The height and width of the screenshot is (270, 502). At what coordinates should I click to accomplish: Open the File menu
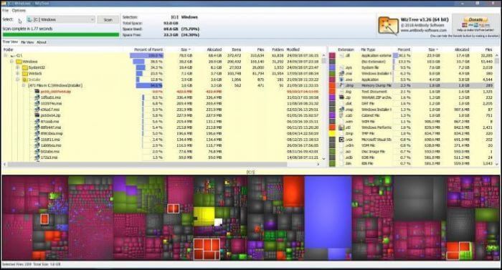coord(6,11)
